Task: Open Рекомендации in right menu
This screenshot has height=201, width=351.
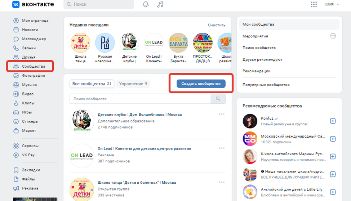Action: [x=256, y=71]
